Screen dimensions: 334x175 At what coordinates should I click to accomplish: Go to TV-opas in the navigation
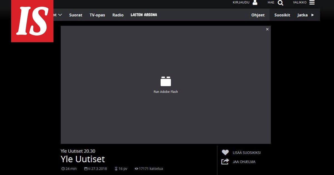point(97,15)
